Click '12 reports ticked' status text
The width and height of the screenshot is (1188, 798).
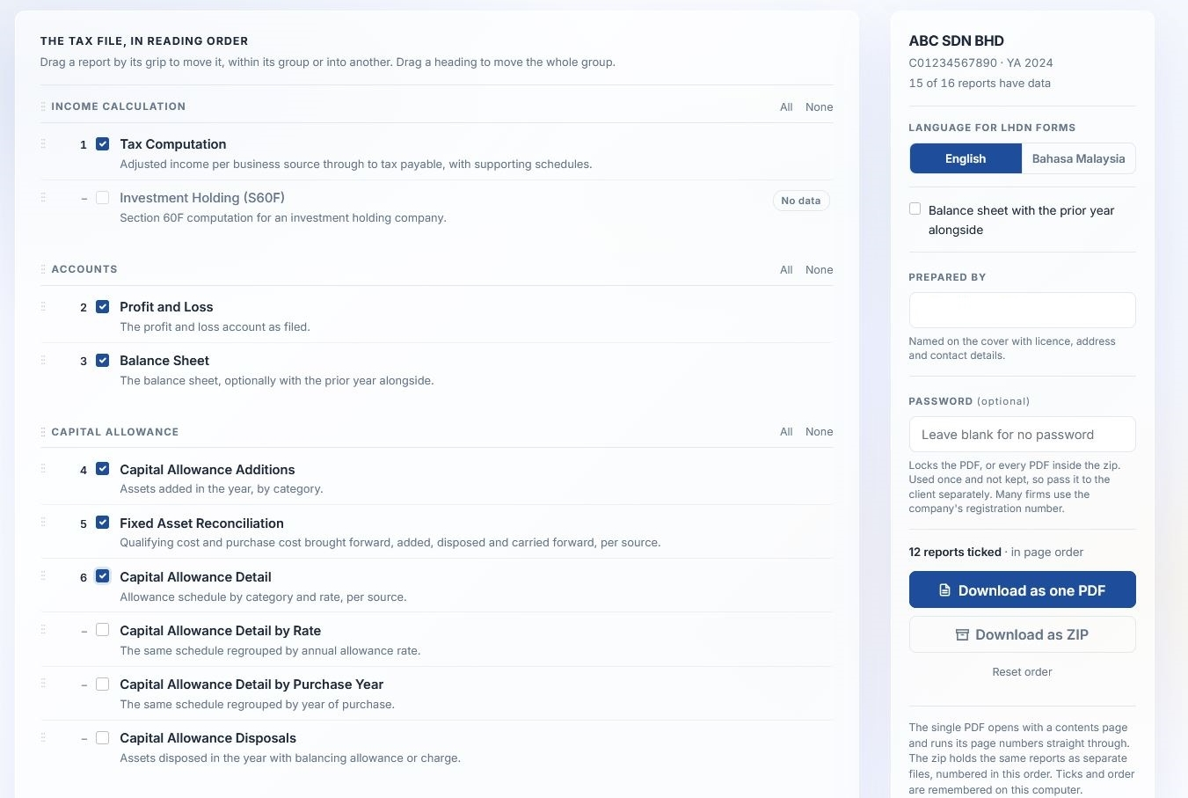[x=955, y=553]
